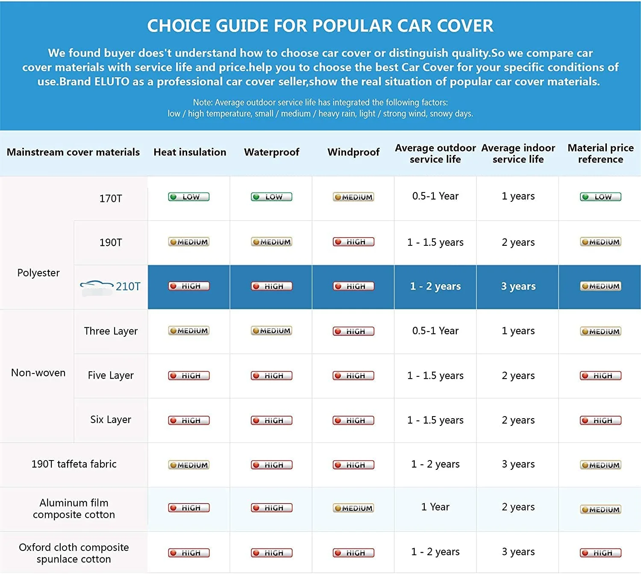Click the Polyester category label

(38, 273)
